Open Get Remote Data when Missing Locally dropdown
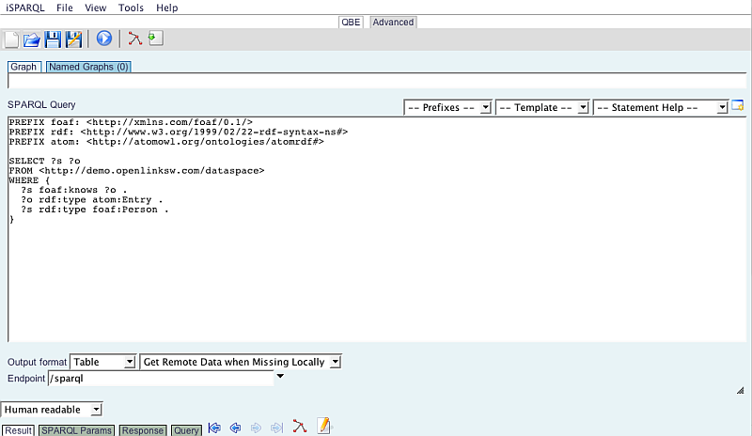This screenshot has height=436, width=752. point(241,362)
